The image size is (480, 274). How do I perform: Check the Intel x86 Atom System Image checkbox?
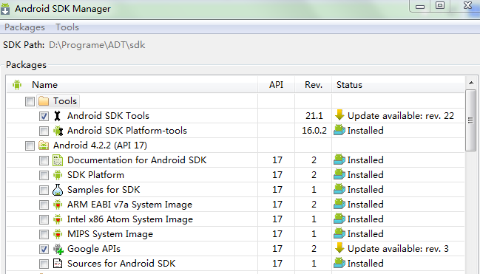click(x=44, y=219)
